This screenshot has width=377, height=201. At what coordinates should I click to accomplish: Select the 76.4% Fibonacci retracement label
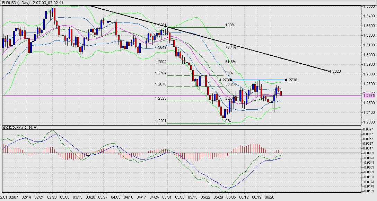(230, 47)
